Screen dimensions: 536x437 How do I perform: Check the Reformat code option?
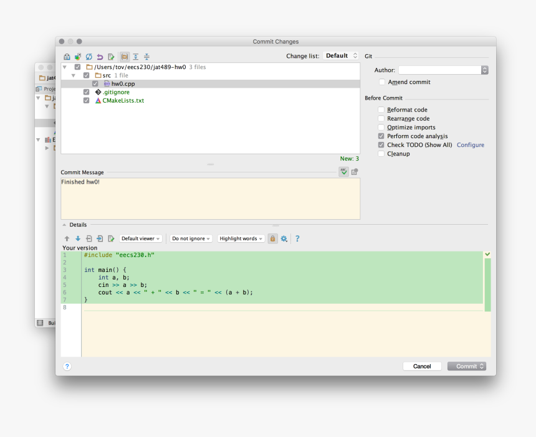tap(381, 110)
